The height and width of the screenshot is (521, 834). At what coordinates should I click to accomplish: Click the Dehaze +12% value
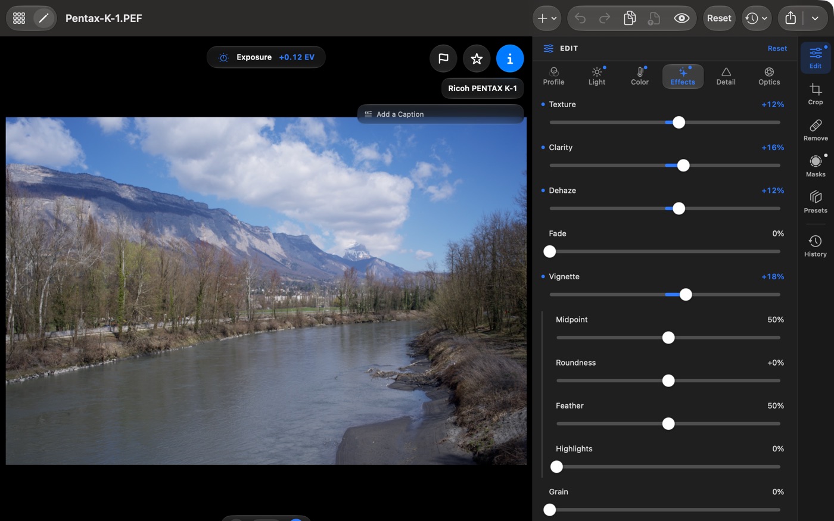(773, 191)
